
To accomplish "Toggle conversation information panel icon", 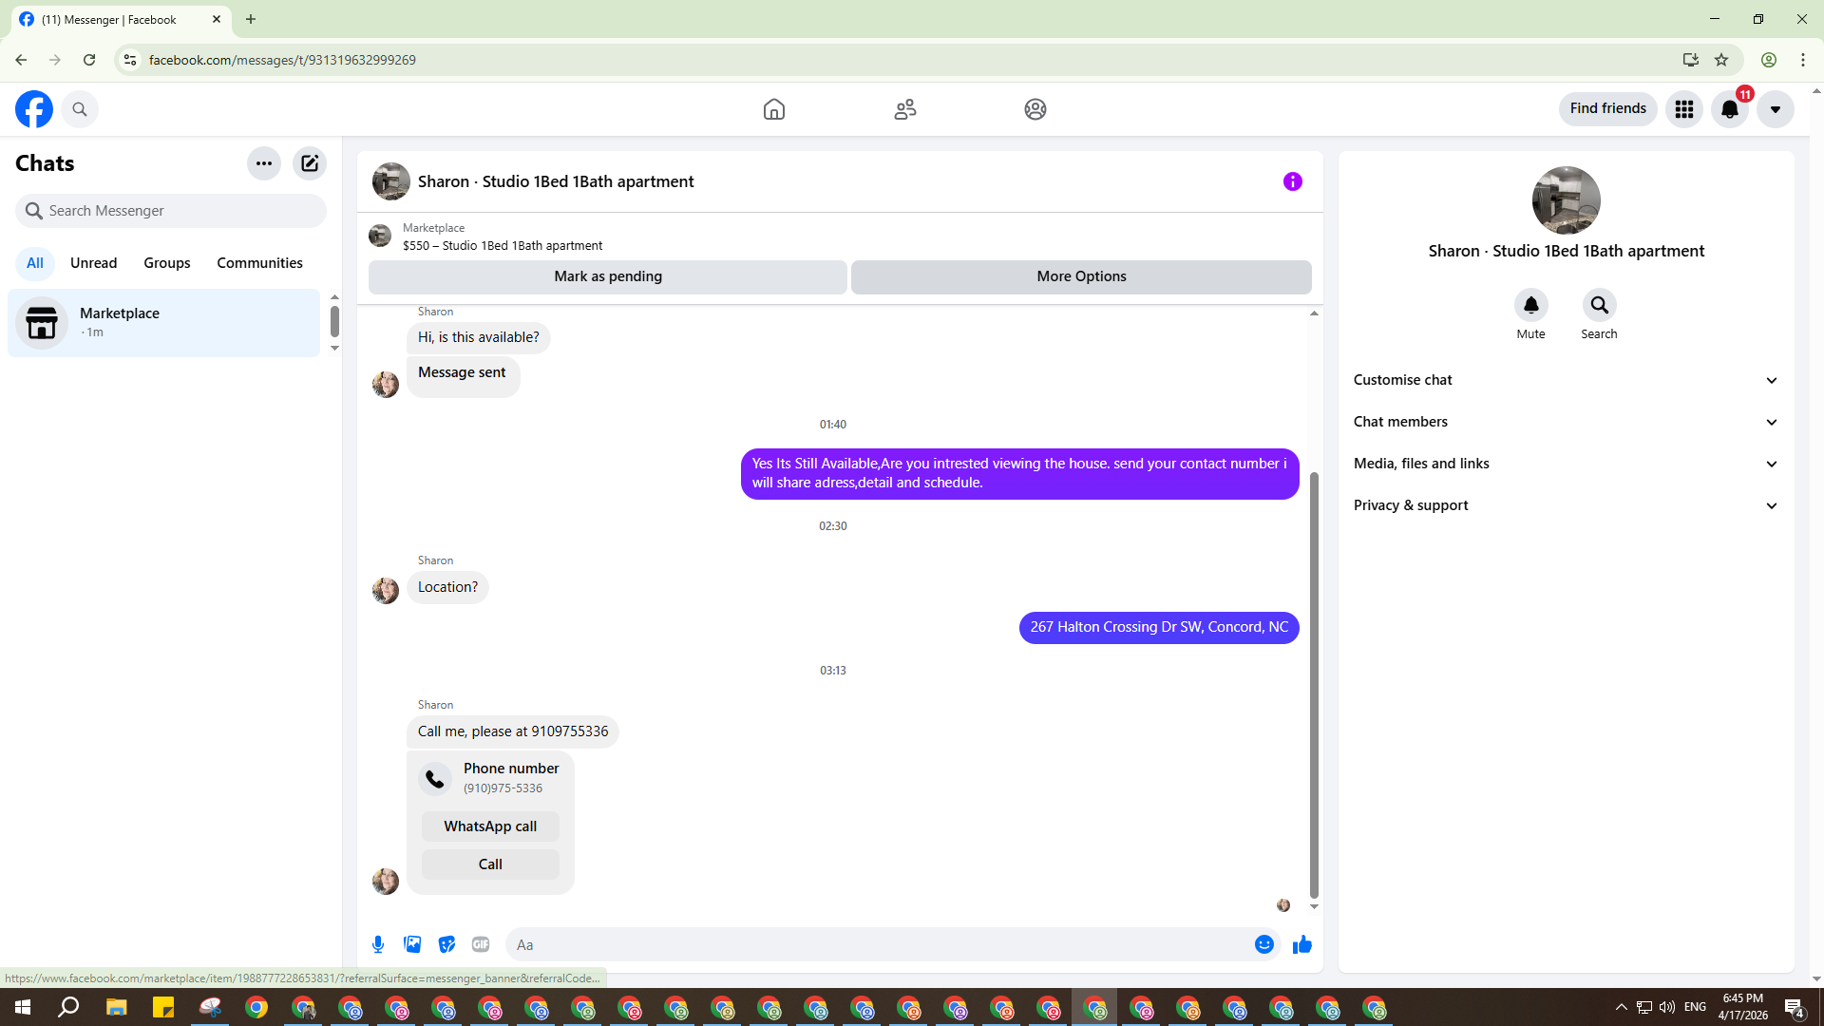I will 1292,181.
